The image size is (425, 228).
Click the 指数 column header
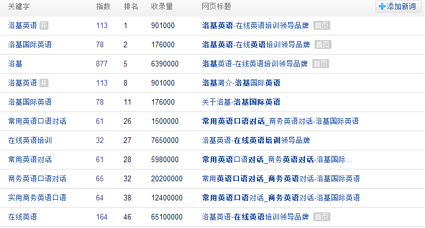point(103,7)
